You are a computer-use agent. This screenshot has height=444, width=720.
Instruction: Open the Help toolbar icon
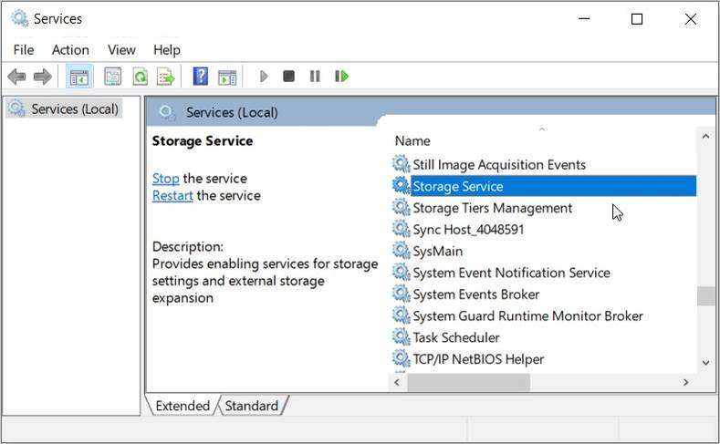point(201,77)
